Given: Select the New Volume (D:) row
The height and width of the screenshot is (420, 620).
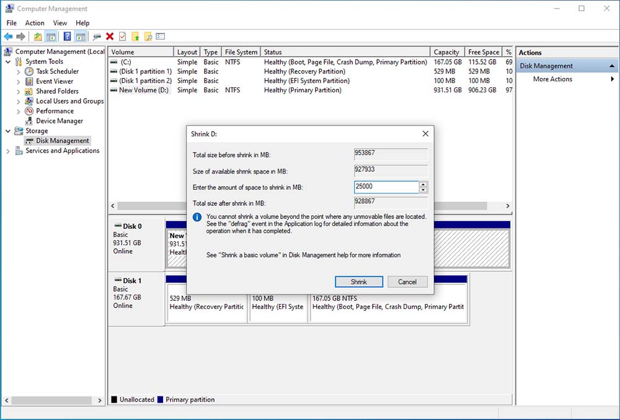Looking at the screenshot, I should [x=143, y=91].
